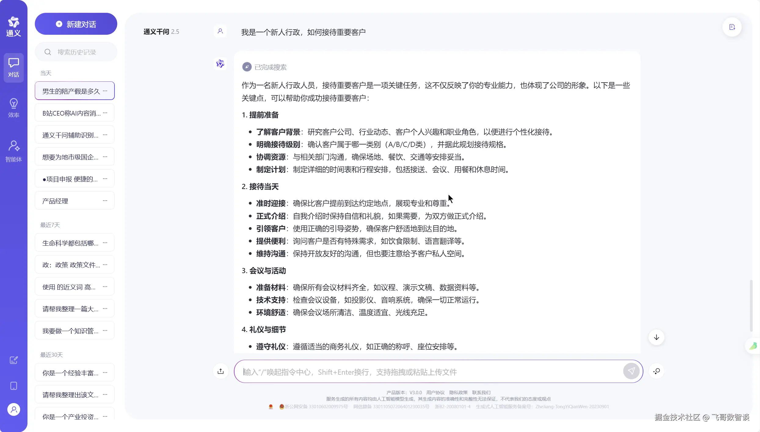Click the send message arrow button

point(631,371)
